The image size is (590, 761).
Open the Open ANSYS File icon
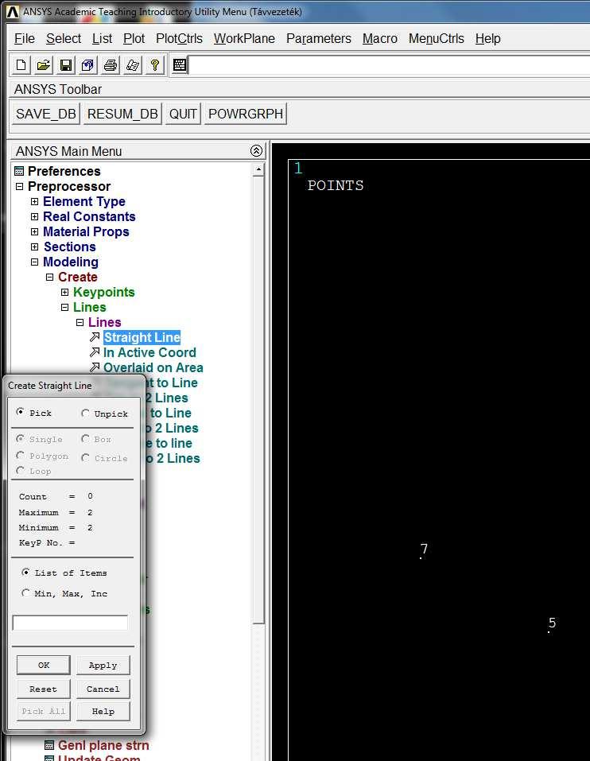coord(43,65)
